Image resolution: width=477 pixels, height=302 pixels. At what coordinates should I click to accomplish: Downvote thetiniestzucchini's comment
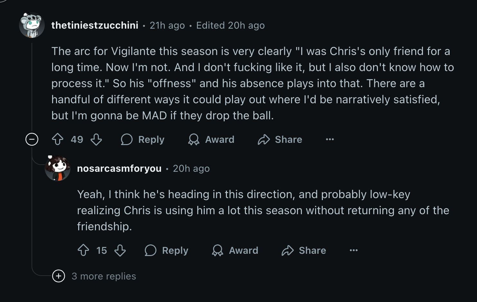pos(96,139)
